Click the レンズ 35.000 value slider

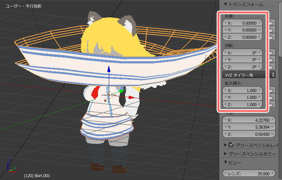tap(246, 173)
